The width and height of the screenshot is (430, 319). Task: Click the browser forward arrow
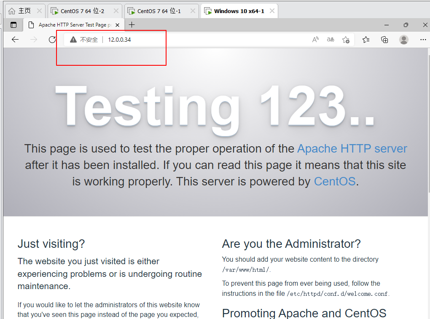[x=33, y=40]
